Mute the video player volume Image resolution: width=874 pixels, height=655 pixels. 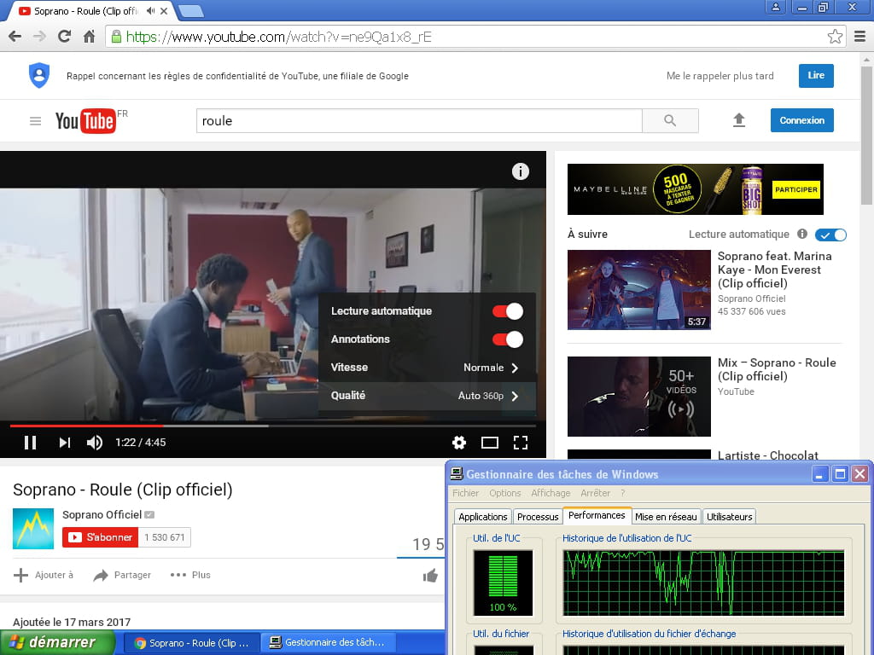(94, 443)
